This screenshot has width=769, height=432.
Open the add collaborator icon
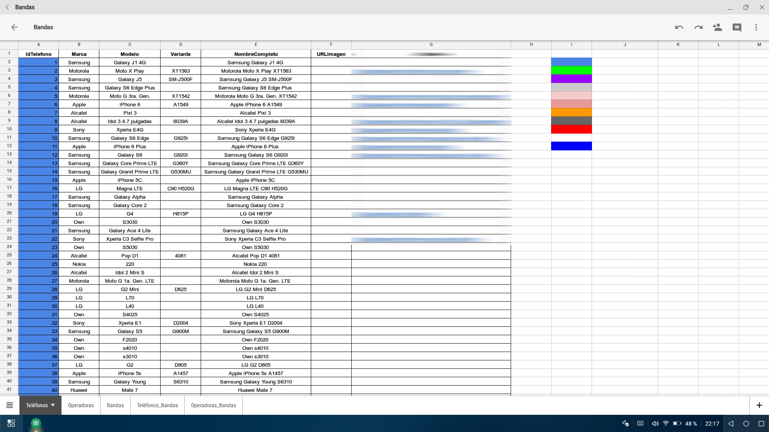click(717, 27)
